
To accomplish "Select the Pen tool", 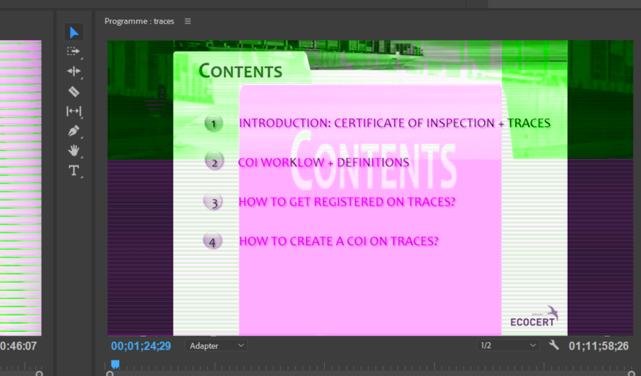I will coord(73,131).
